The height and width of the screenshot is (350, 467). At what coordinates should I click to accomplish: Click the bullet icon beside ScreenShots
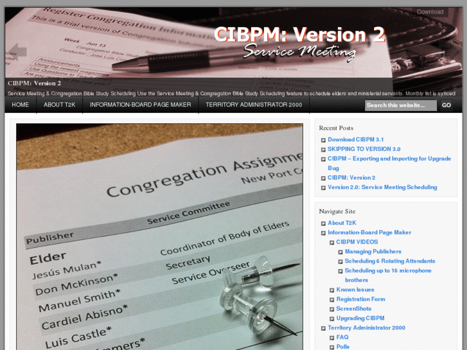point(332,309)
